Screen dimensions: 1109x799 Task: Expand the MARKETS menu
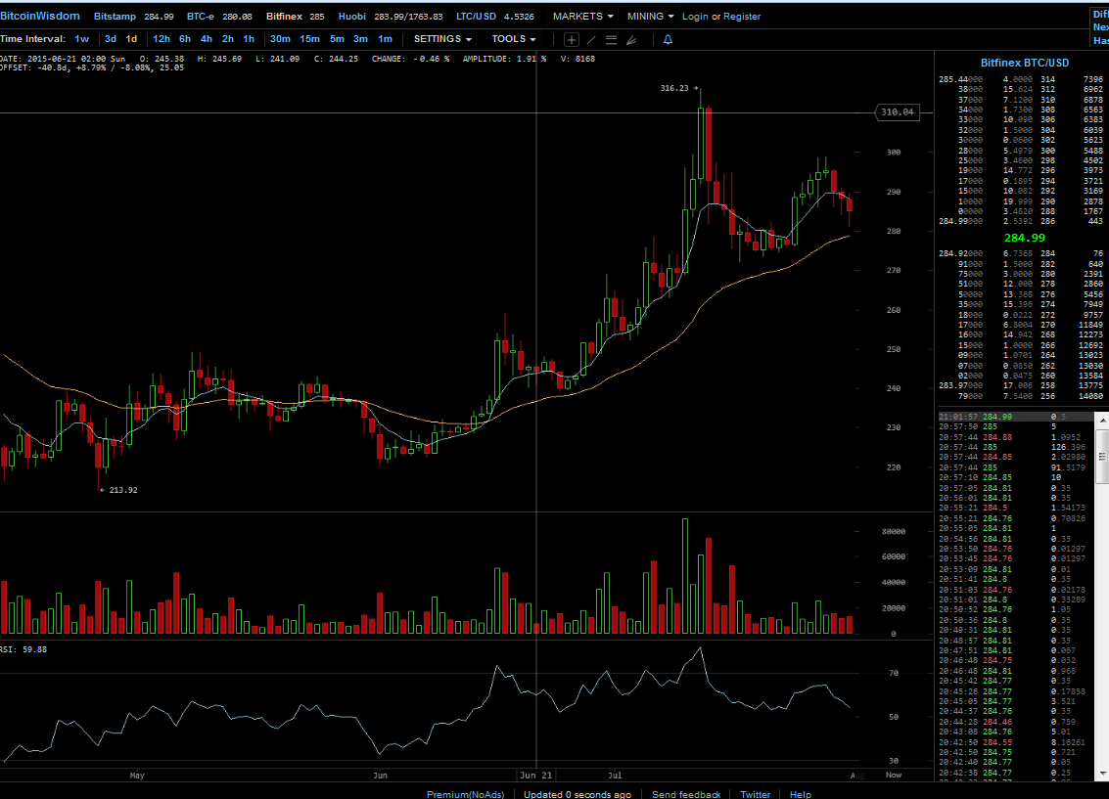(x=582, y=17)
